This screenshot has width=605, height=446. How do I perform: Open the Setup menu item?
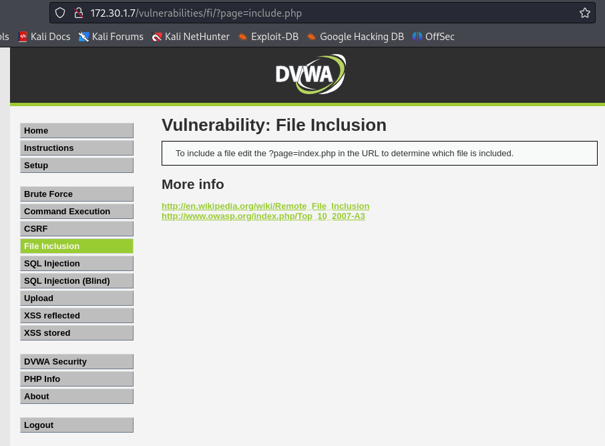77,165
